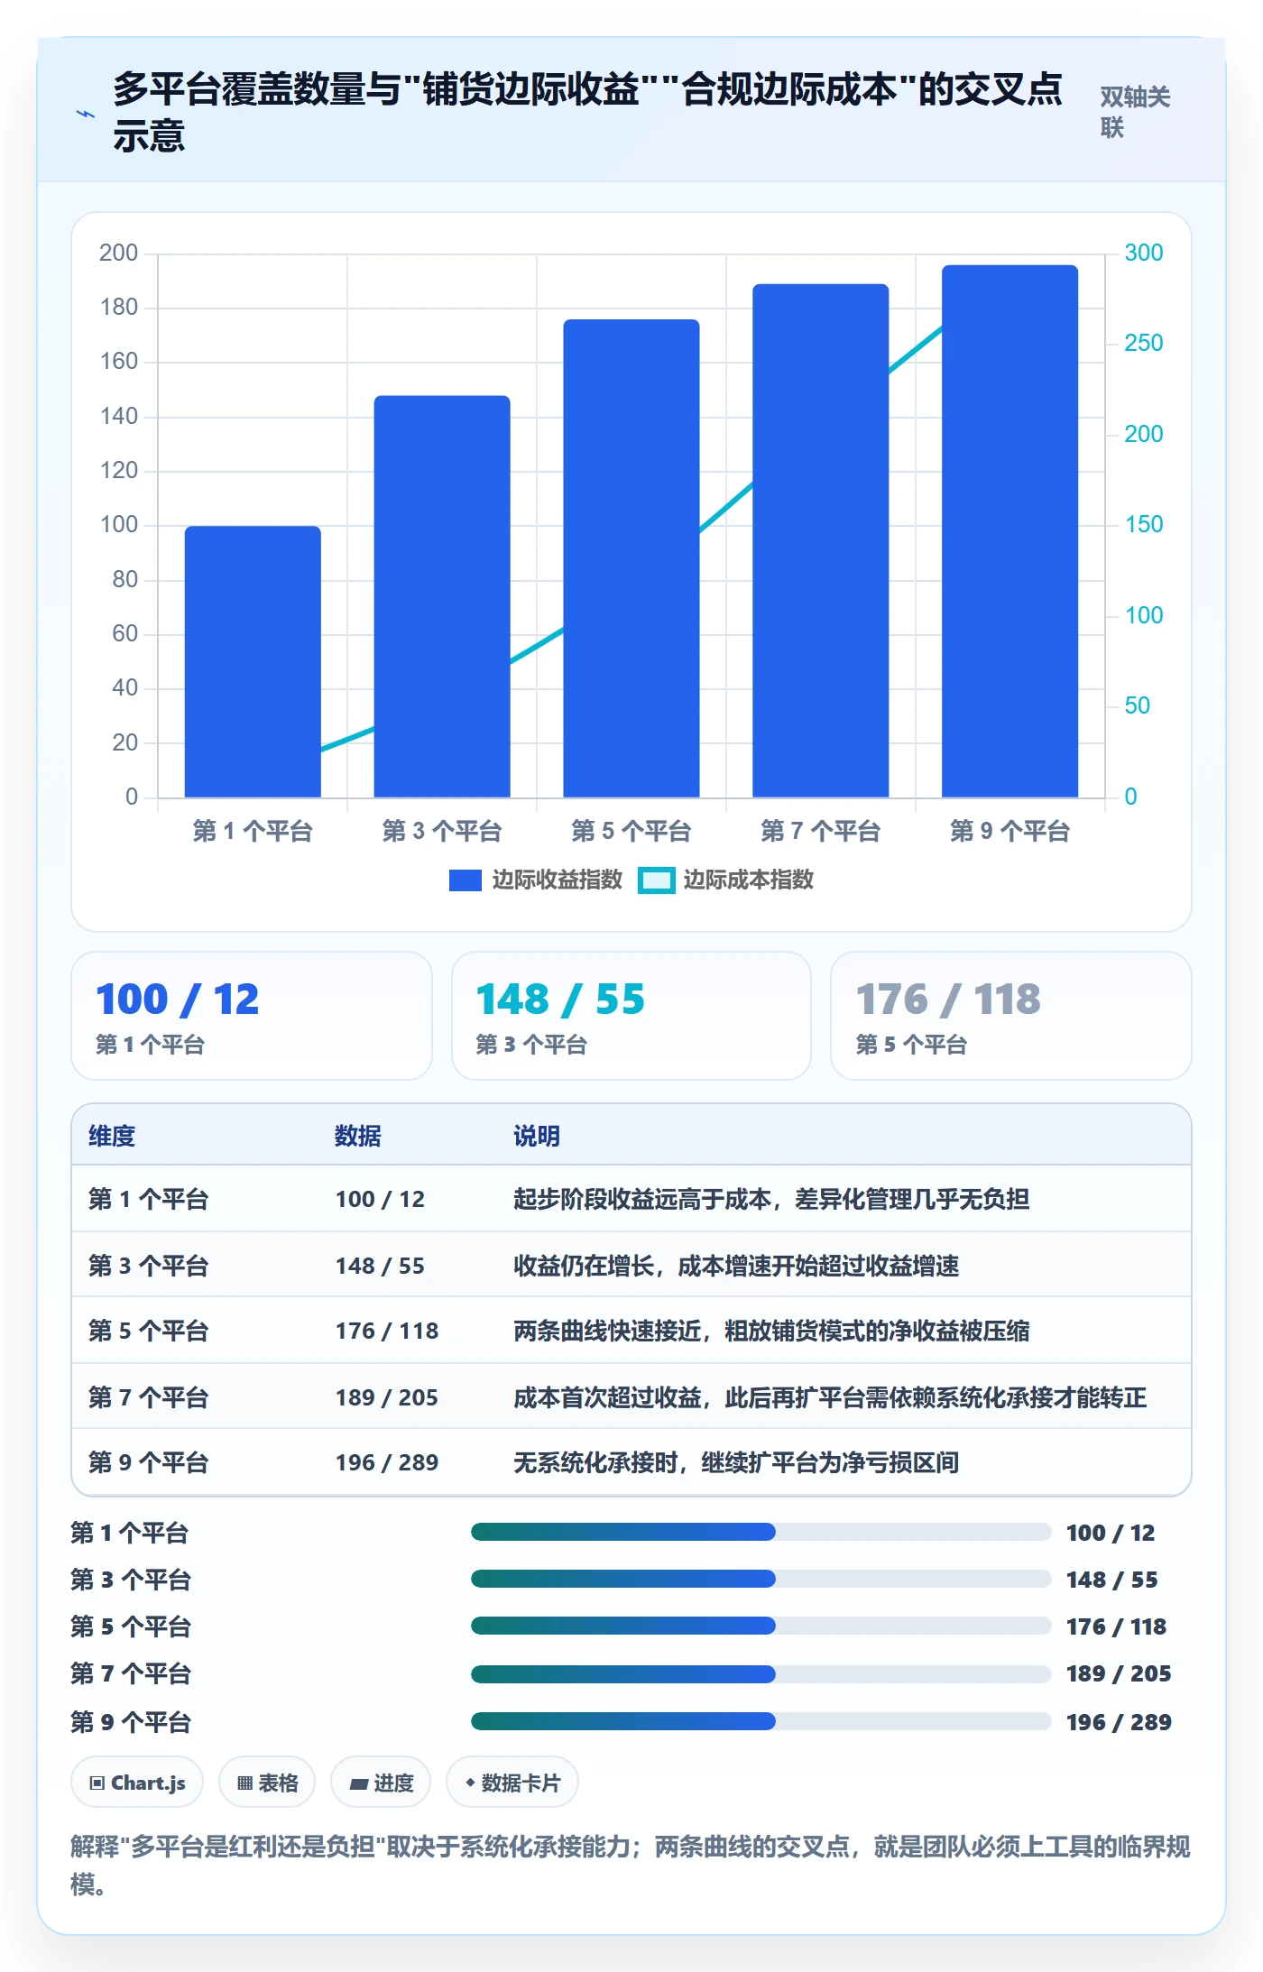Click the Chart.js tag chip
The image size is (1263, 1972).
pyautogui.click(x=137, y=1782)
